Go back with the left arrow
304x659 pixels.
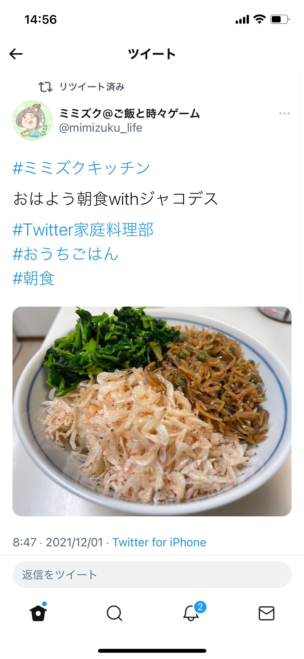coord(16,54)
